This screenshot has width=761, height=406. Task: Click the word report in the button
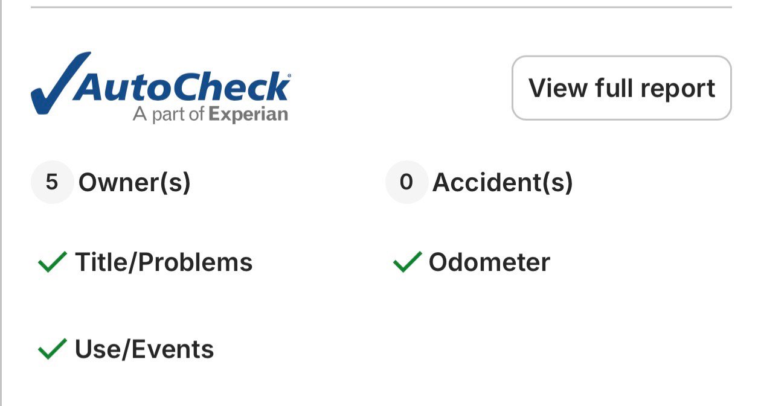678,89
